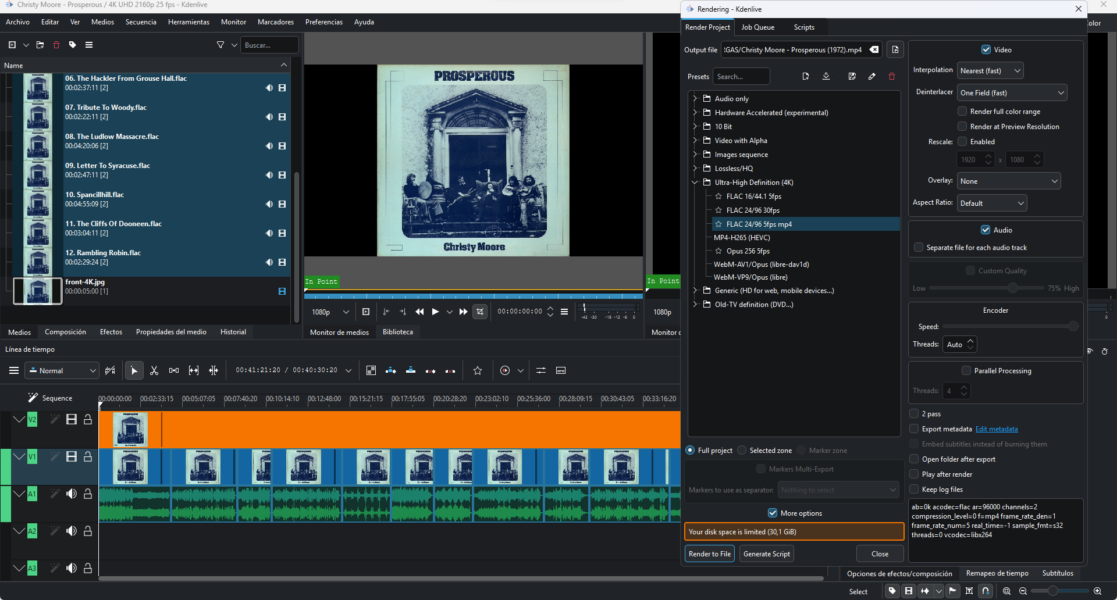
Task: Expand the Audio only preset folder
Action: [x=695, y=99]
